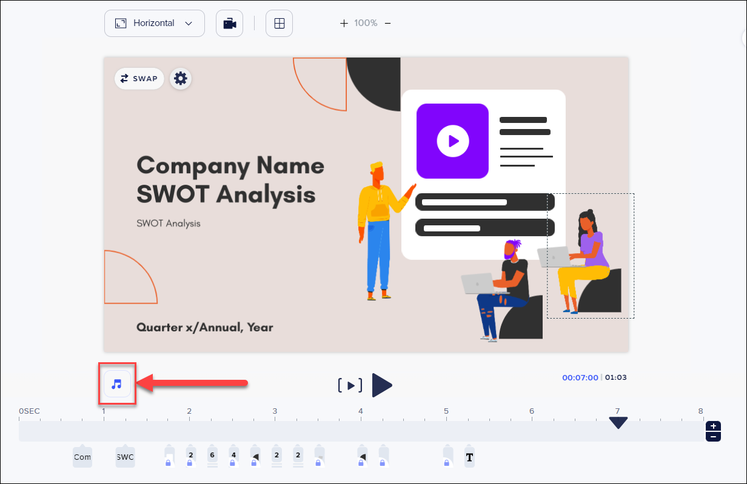The width and height of the screenshot is (747, 484).
Task: Open the music note audio button
Action: pos(117,383)
